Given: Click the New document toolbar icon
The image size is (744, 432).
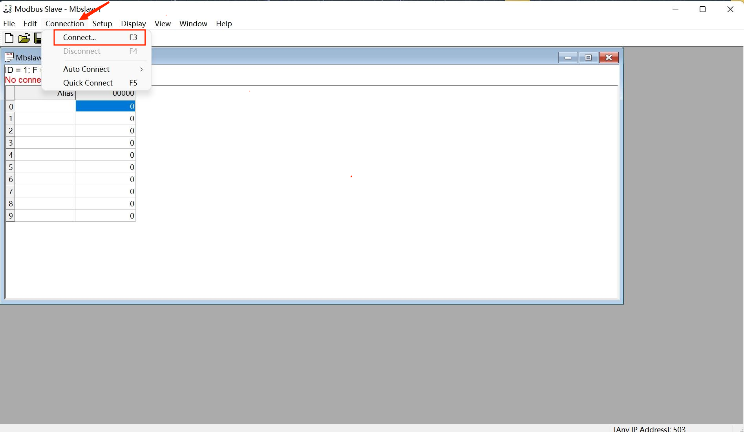Looking at the screenshot, I should coord(9,38).
